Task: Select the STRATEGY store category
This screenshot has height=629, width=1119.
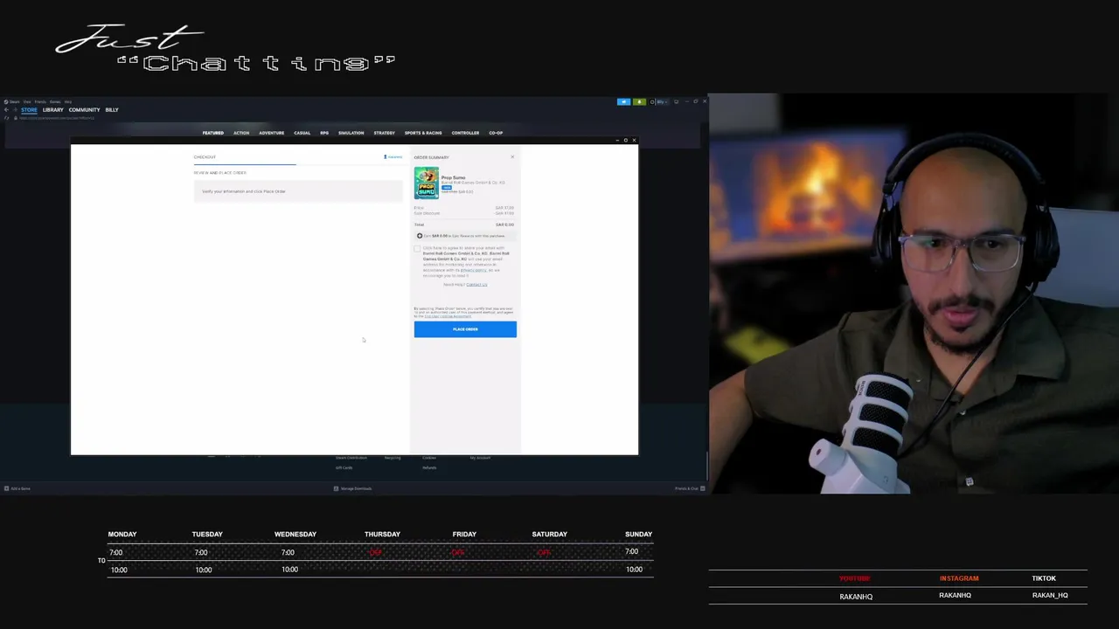Action: click(x=384, y=133)
